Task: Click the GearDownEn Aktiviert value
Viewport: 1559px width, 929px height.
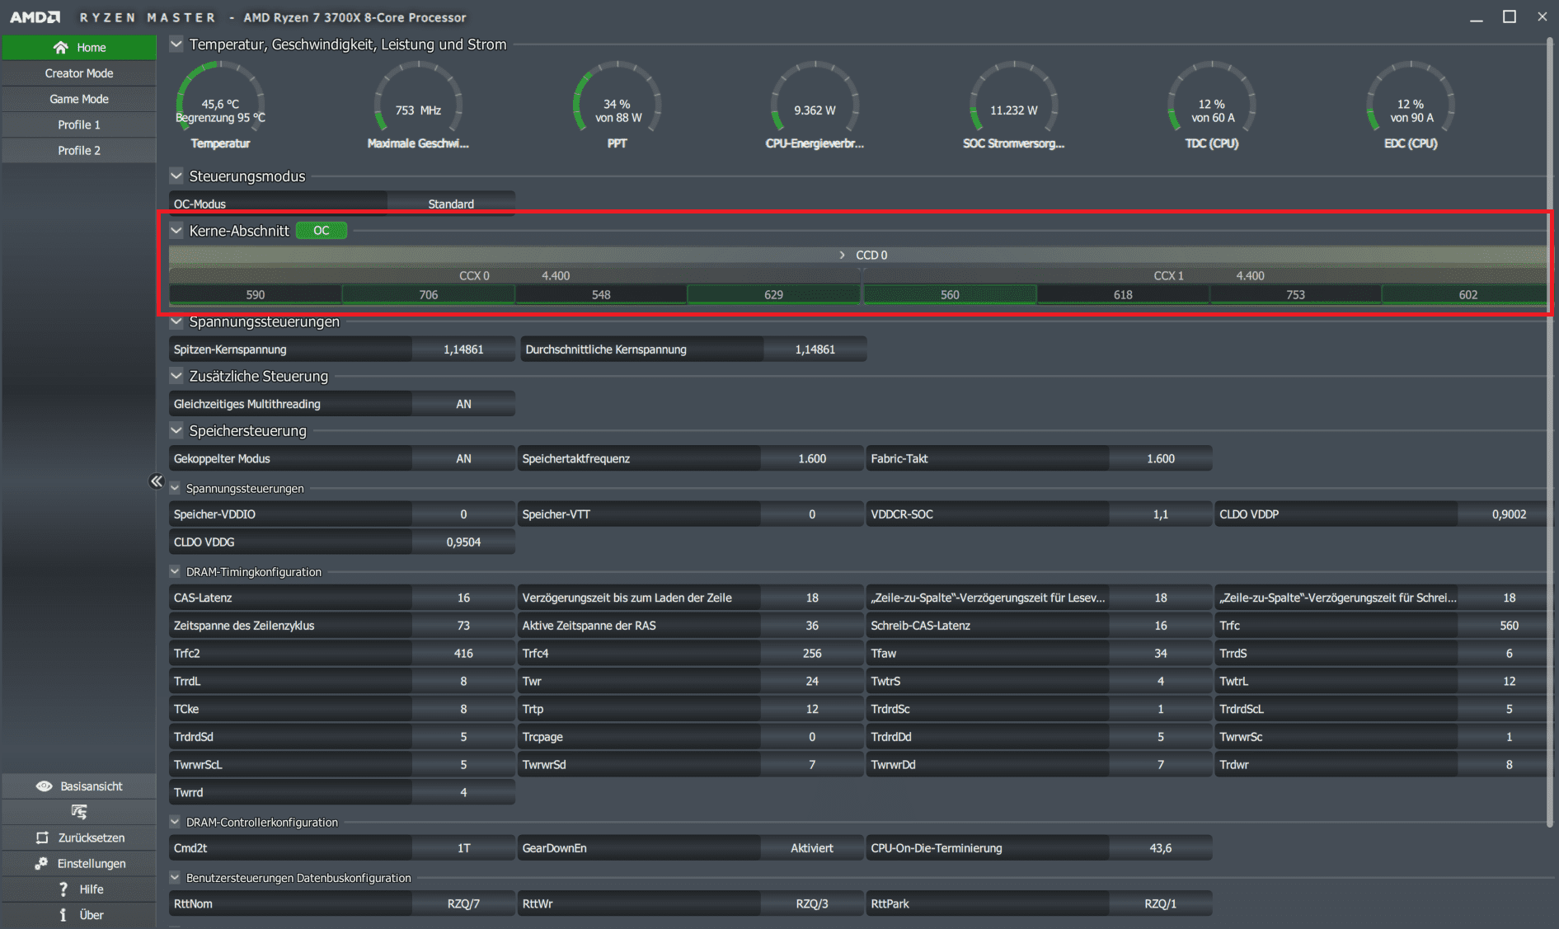Action: [812, 848]
